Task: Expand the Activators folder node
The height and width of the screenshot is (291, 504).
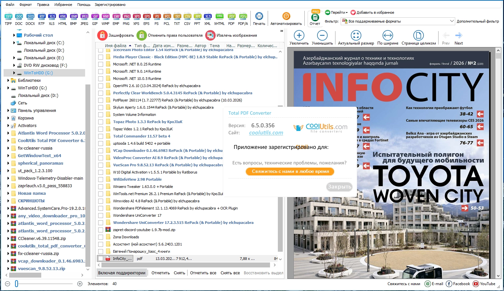Action: point(8,125)
